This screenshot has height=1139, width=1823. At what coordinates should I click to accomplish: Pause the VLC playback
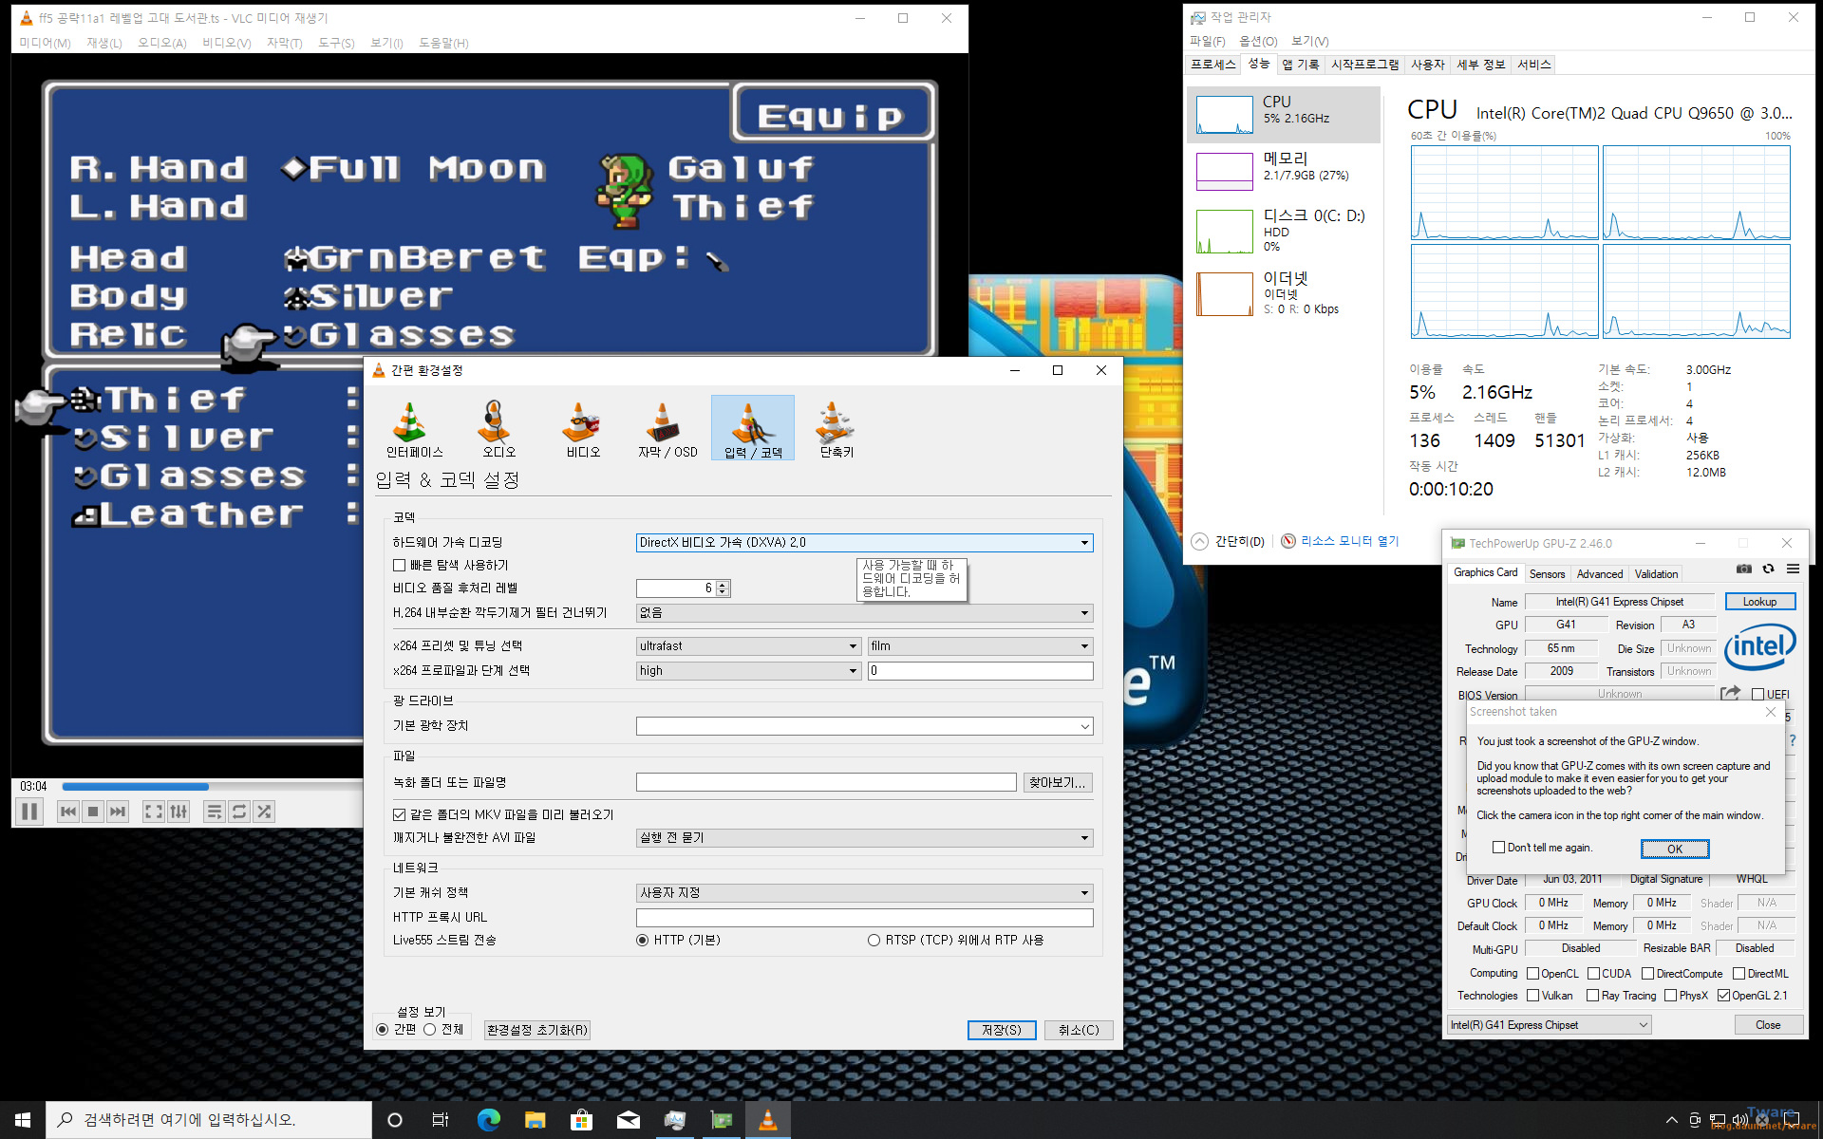(x=29, y=812)
